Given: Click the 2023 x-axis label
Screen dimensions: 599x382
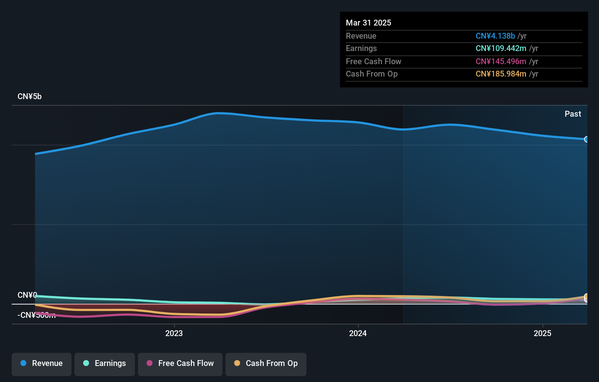Looking at the screenshot, I should click(174, 333).
